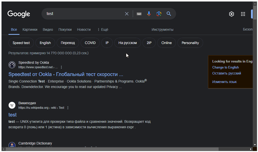The image size is (258, 152).
Task: Open the quick settings gear icon
Action: [x=232, y=14]
